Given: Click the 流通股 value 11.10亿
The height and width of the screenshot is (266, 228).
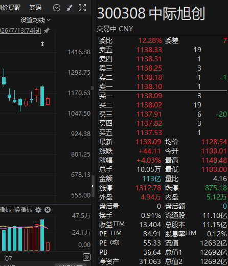Looking at the screenshot, I should [215, 215].
